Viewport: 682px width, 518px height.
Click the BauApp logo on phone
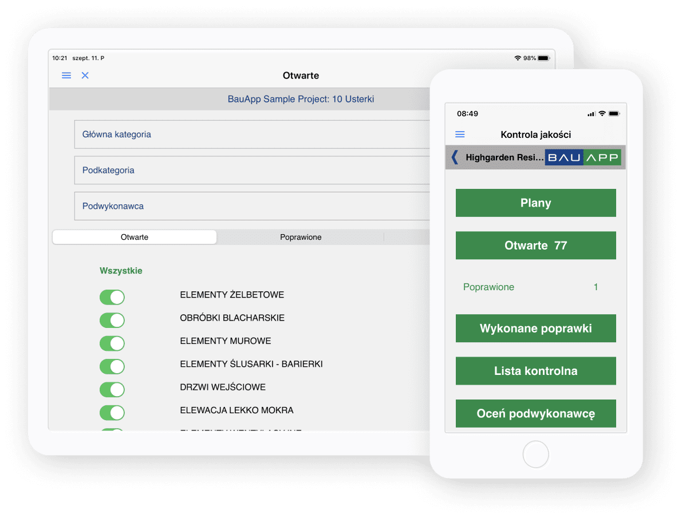click(583, 157)
